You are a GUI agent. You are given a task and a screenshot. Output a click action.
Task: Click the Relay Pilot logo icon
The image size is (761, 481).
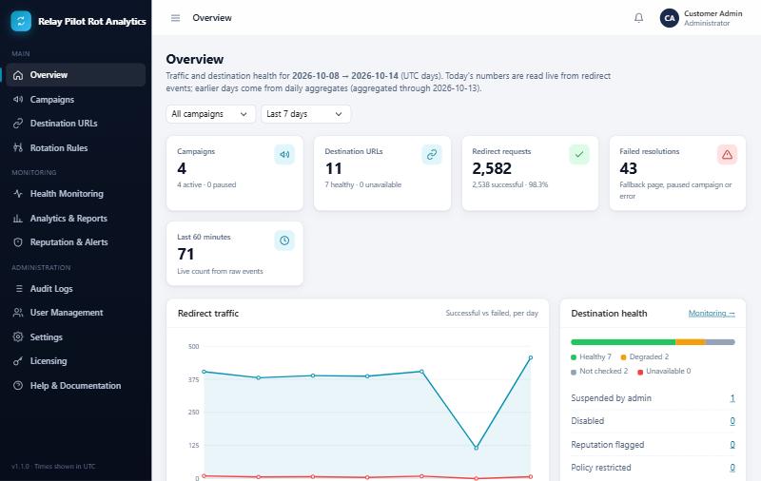21,21
